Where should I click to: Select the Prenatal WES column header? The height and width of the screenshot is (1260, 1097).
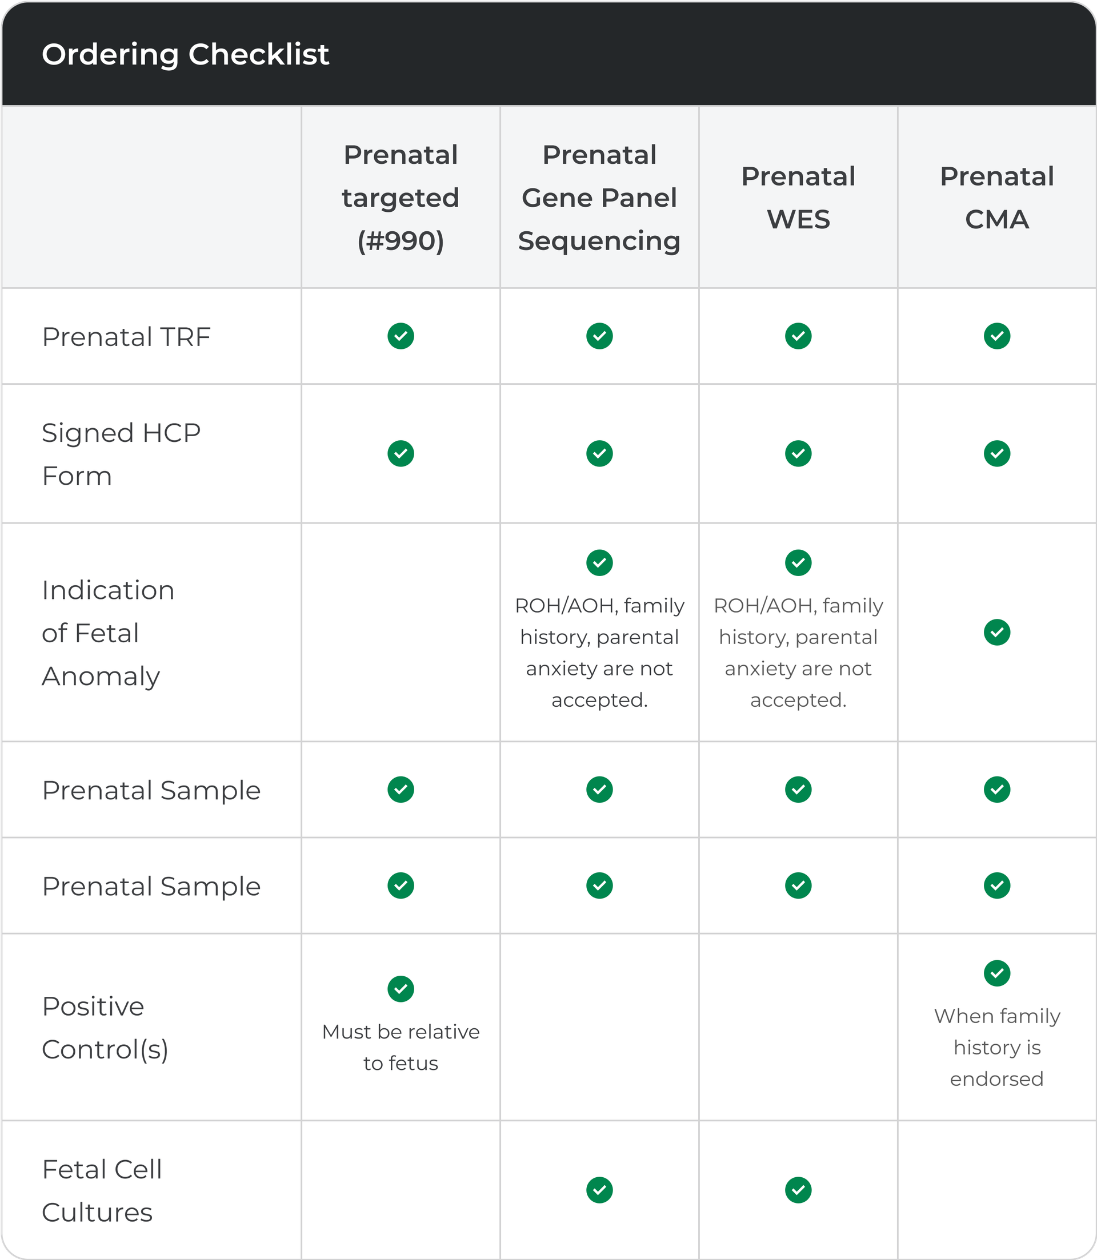(798, 198)
